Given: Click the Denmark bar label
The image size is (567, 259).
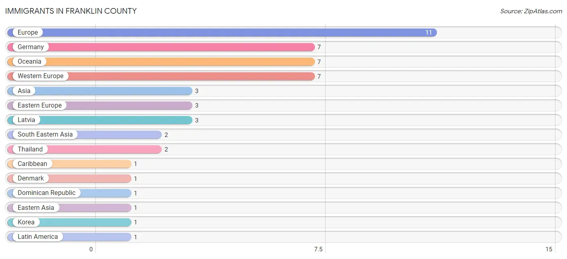Looking at the screenshot, I should coord(31,178).
